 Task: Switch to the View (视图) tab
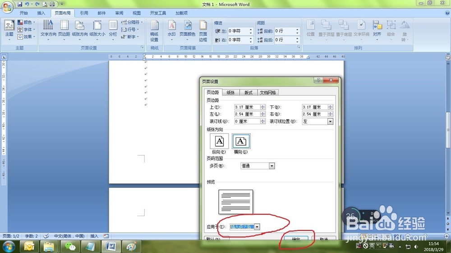coord(137,13)
